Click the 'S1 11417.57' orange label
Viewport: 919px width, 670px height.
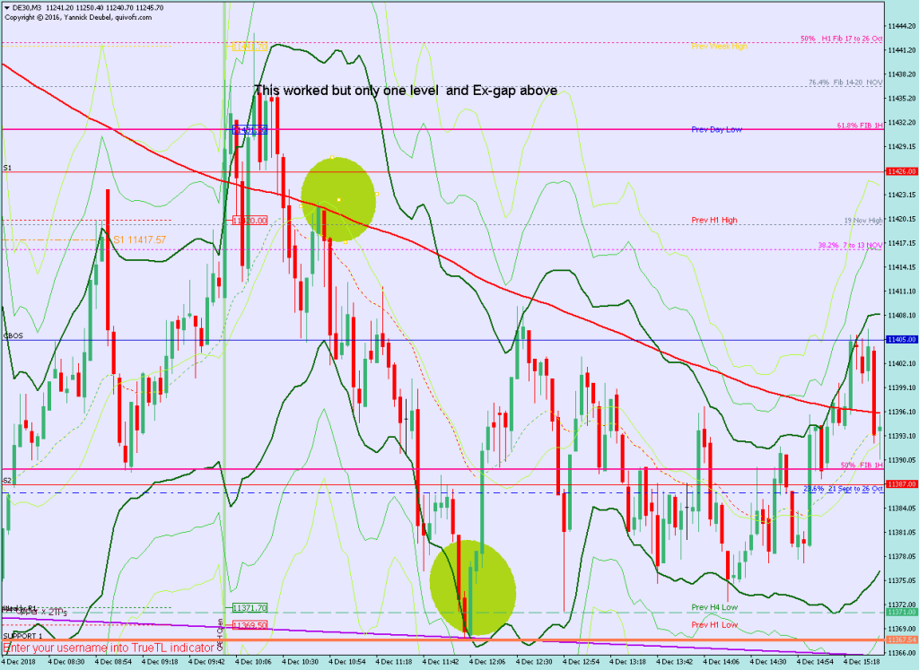[x=139, y=239]
